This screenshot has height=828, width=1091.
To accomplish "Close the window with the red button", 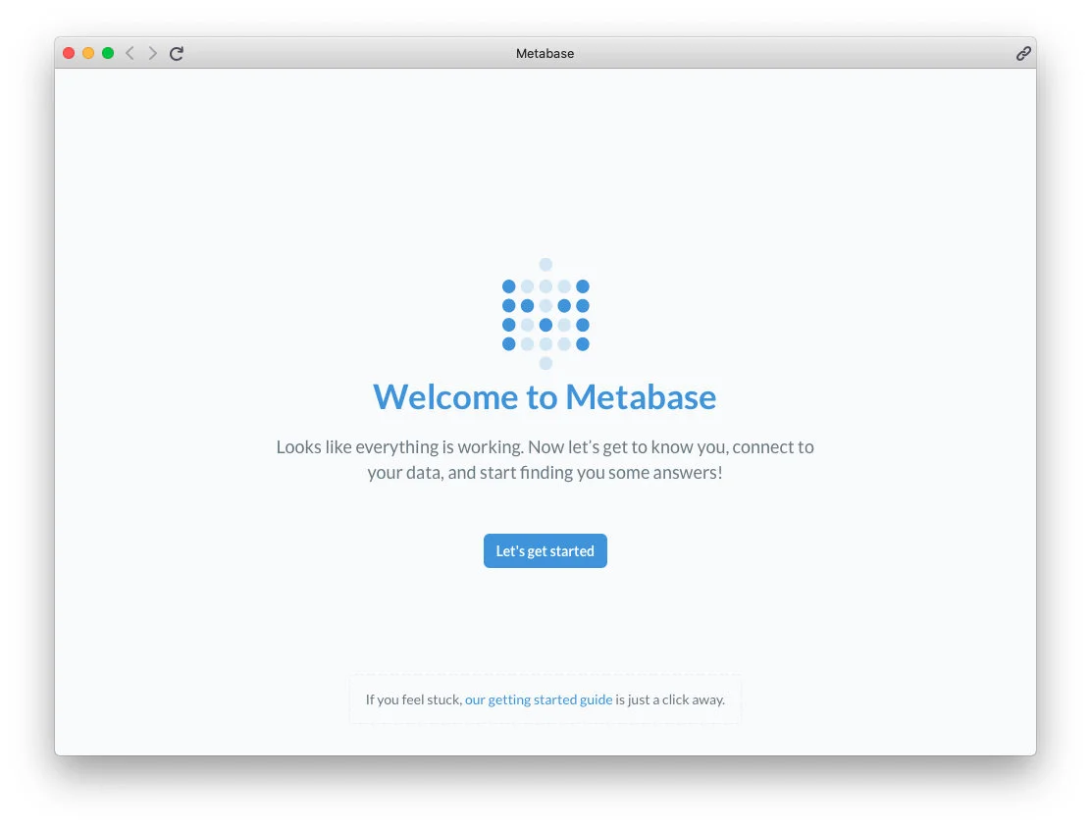I will point(69,54).
